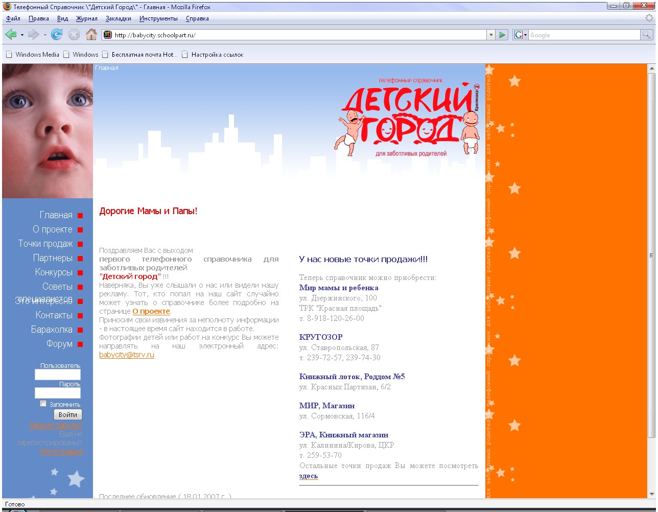
Task: Navigate to the "Форум" sidebar link
Action: point(58,344)
